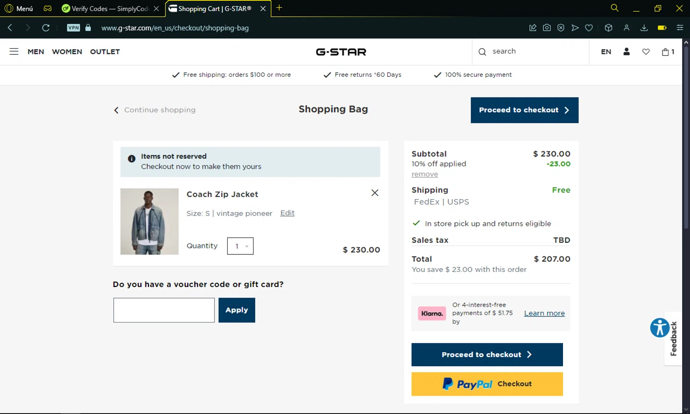This screenshot has height=414, width=690.
Task: Reload the page
Action: pos(46,28)
